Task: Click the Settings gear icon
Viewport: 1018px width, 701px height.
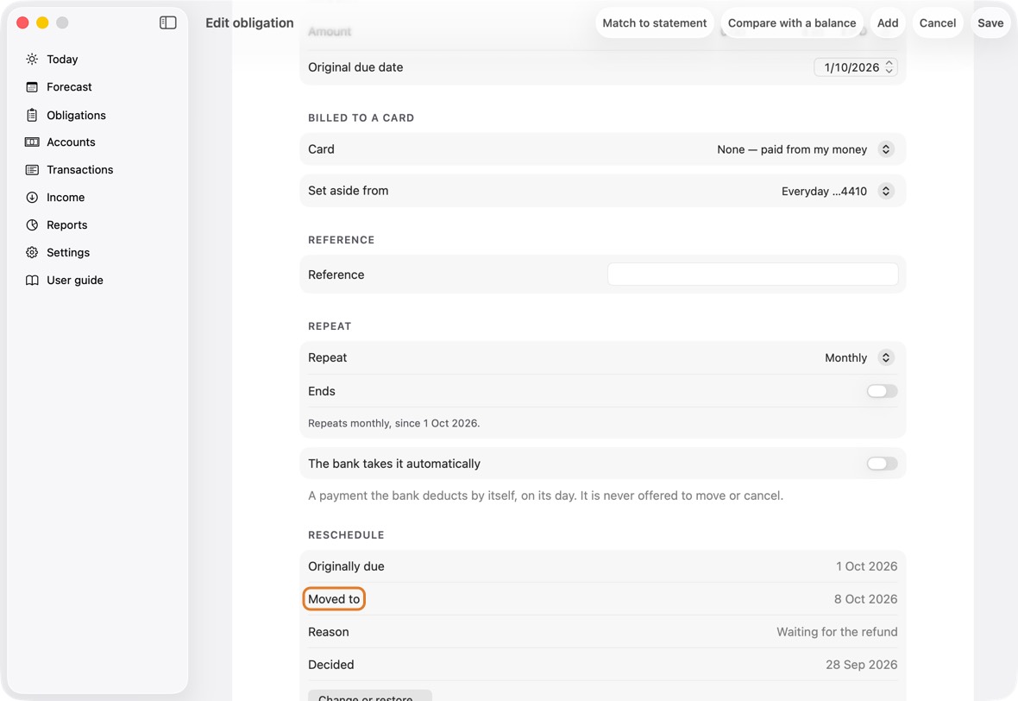Action: (x=32, y=253)
